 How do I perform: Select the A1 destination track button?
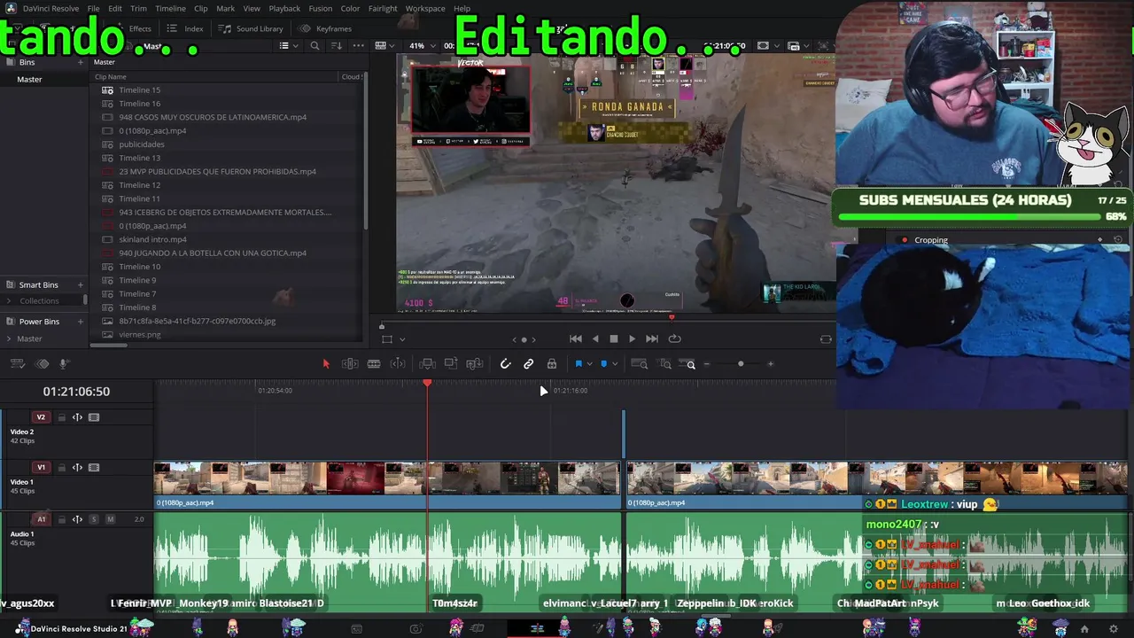[x=41, y=519]
